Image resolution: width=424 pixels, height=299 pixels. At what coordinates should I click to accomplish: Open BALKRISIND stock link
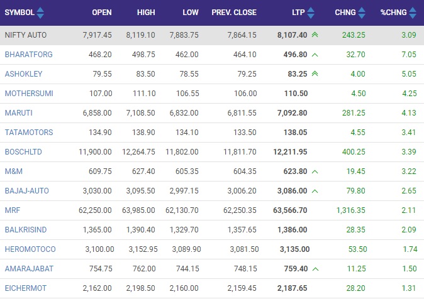pos(26,229)
